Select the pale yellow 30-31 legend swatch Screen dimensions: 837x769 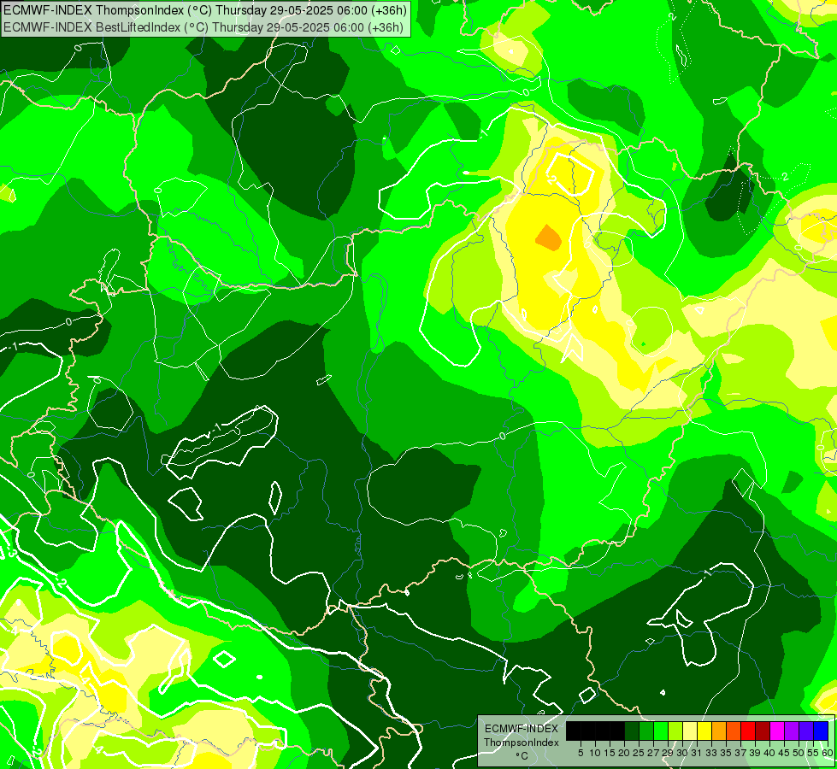pyautogui.click(x=690, y=731)
